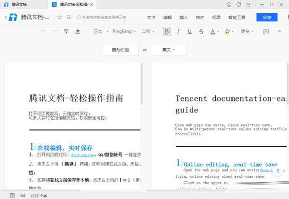This screenshot has width=289, height=199.
Task: Open highlight color dropdown arrow
Action: [233, 31]
